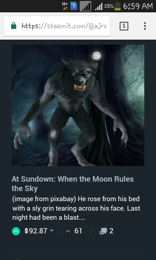Viewport: 156px width, 260px height.
Task: Tap the $92.87 payout amount
Action: coord(36,231)
